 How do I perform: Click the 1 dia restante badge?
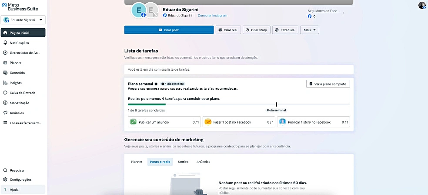[x=173, y=84]
